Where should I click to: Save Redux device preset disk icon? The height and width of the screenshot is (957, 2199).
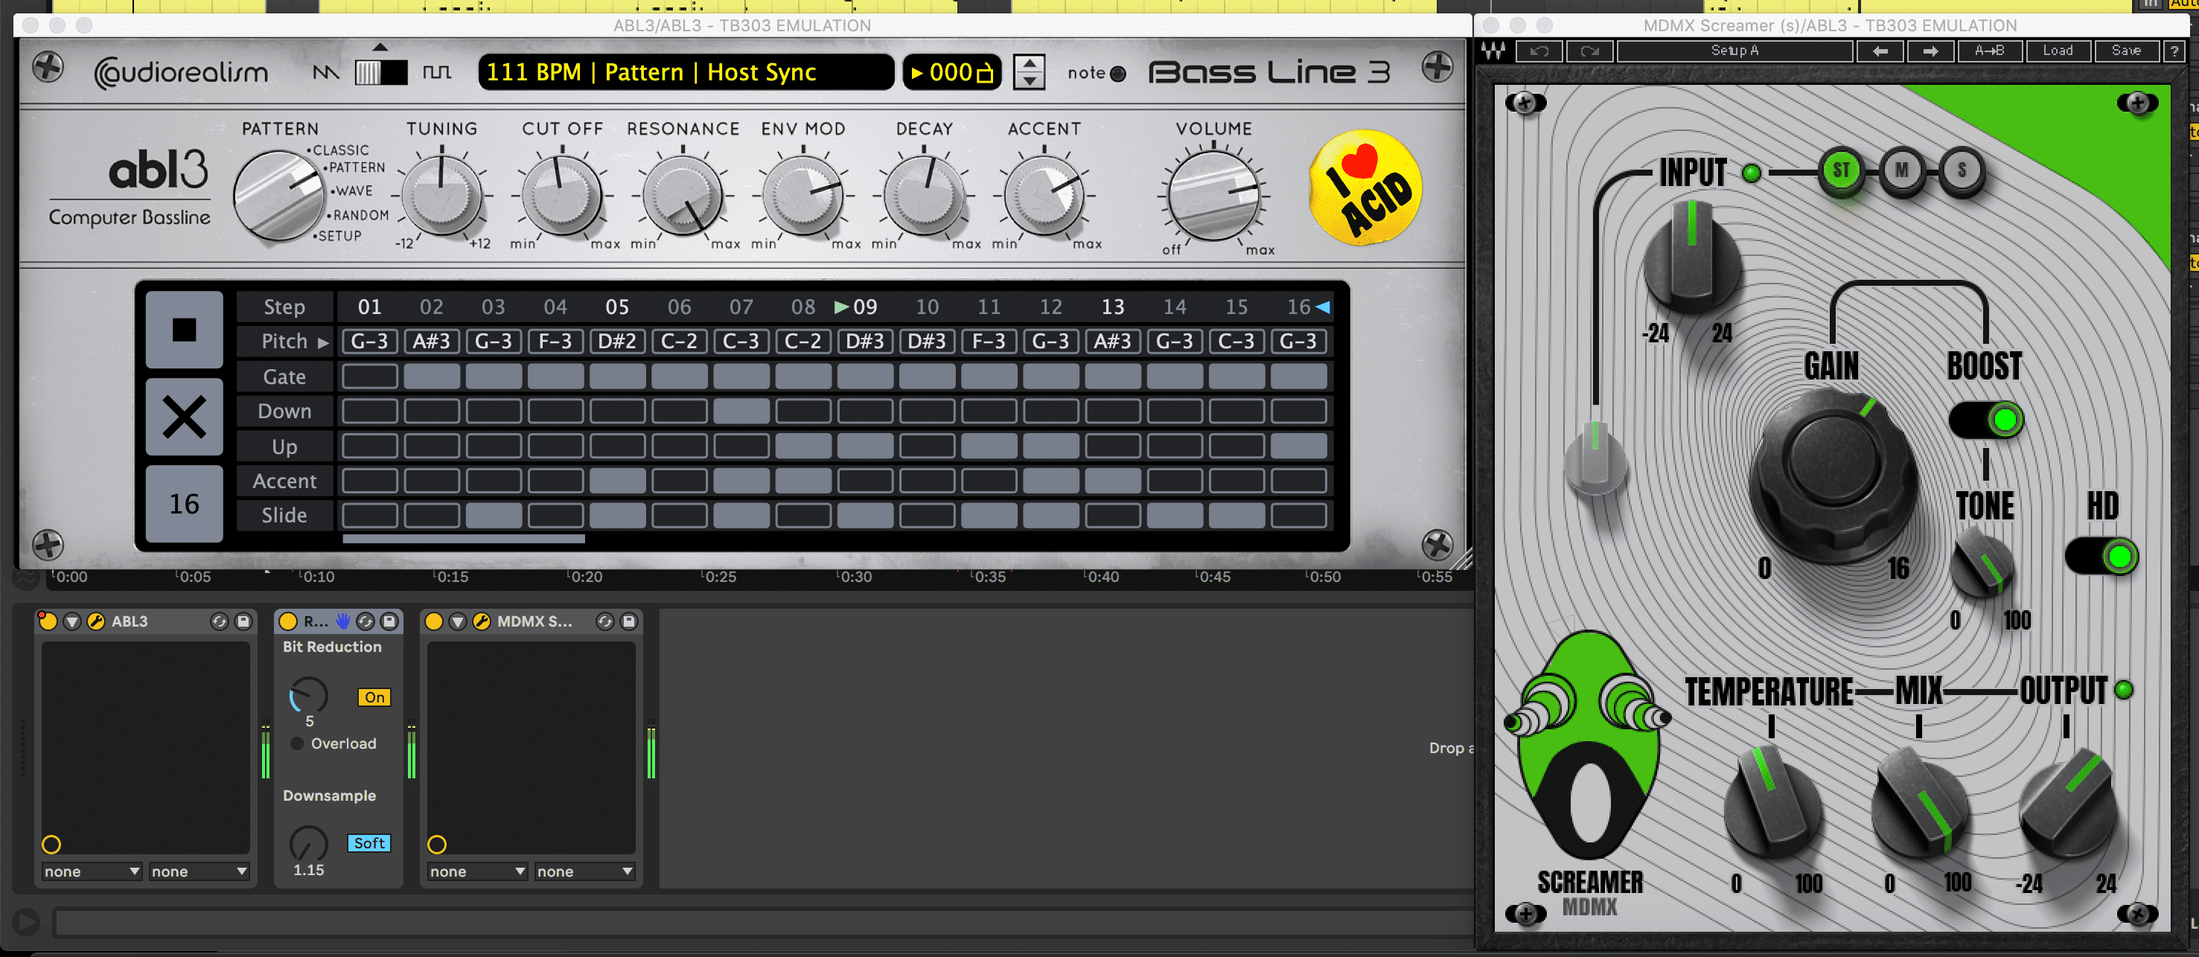389,621
